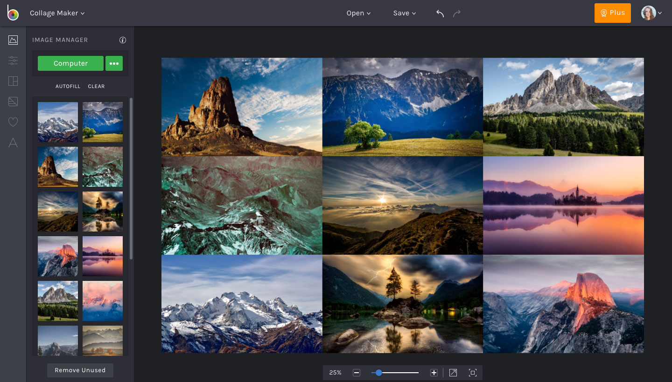Open the Layouts grid sidebar icon
Screen dimensions: 672x382
coord(13,81)
